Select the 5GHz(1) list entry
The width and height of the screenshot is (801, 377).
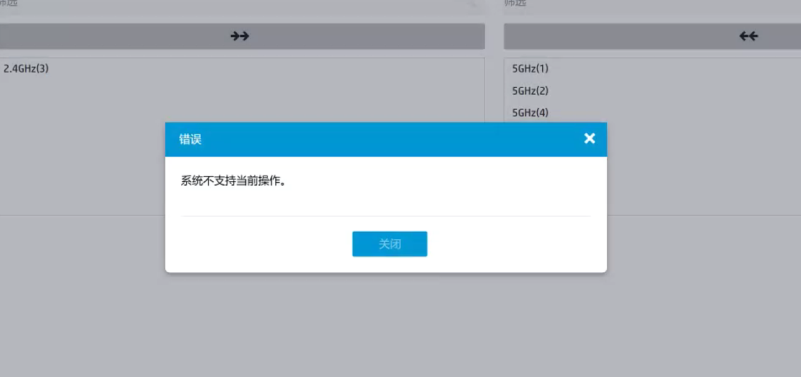(x=530, y=69)
